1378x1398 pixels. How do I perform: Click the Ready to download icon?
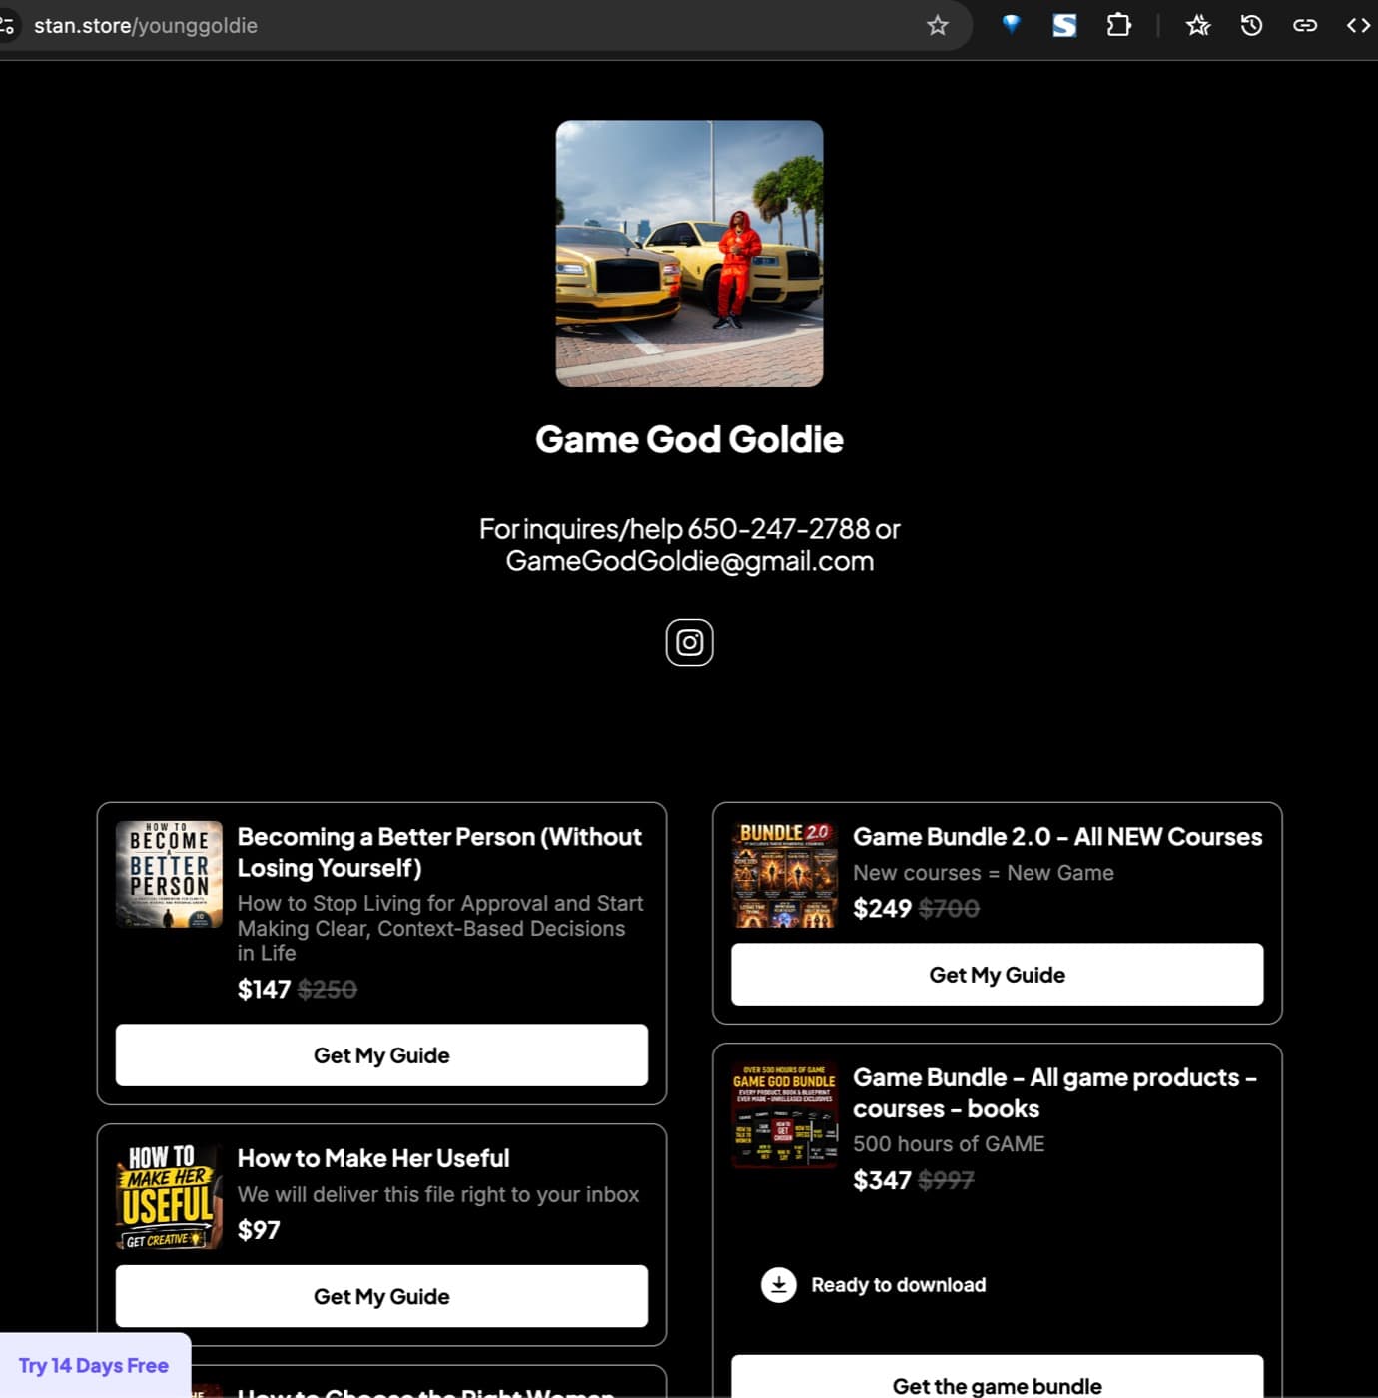coord(779,1285)
